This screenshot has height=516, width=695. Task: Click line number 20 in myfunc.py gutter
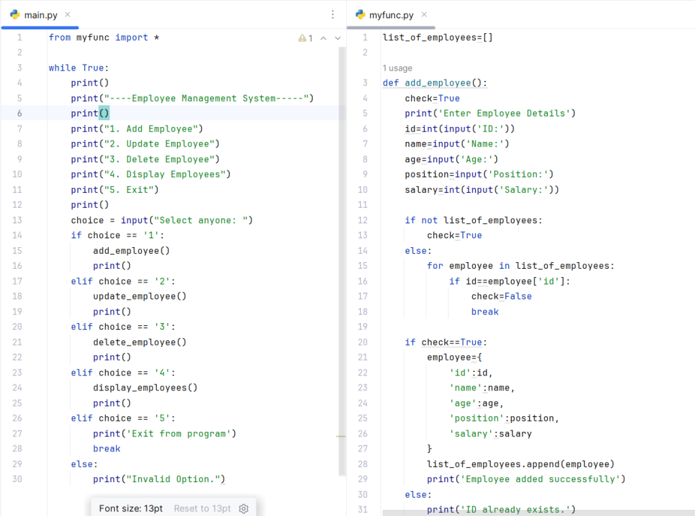pyautogui.click(x=363, y=342)
